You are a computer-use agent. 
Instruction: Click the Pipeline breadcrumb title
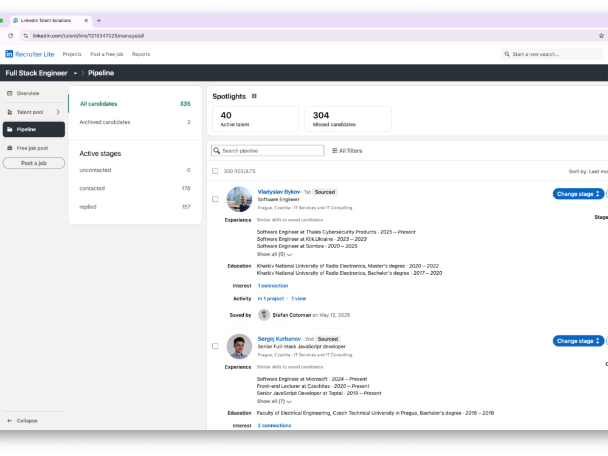pyautogui.click(x=101, y=73)
